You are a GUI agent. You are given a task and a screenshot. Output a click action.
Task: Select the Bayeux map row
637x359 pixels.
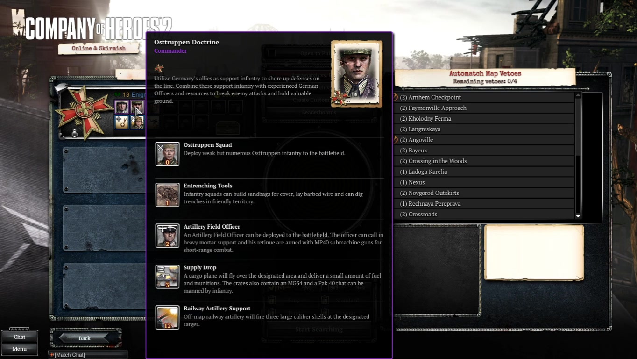[484, 151]
